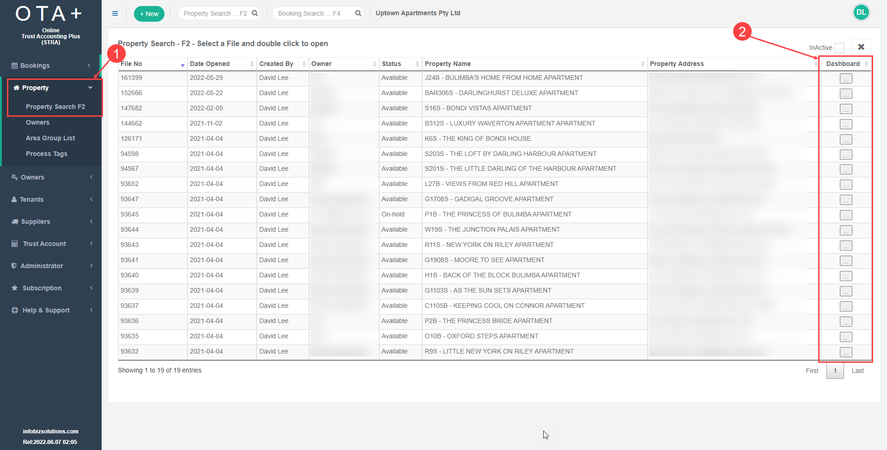The width and height of the screenshot is (887, 450).
Task: Select the J24B Bulimba's Home property name
Action: 504,78
